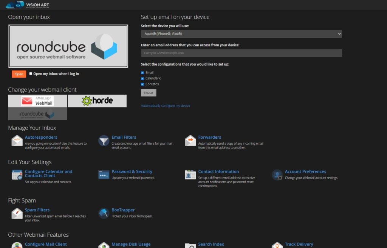Click the 'Edit Your Settings' heading
The image size is (387, 248).
pyautogui.click(x=30, y=162)
